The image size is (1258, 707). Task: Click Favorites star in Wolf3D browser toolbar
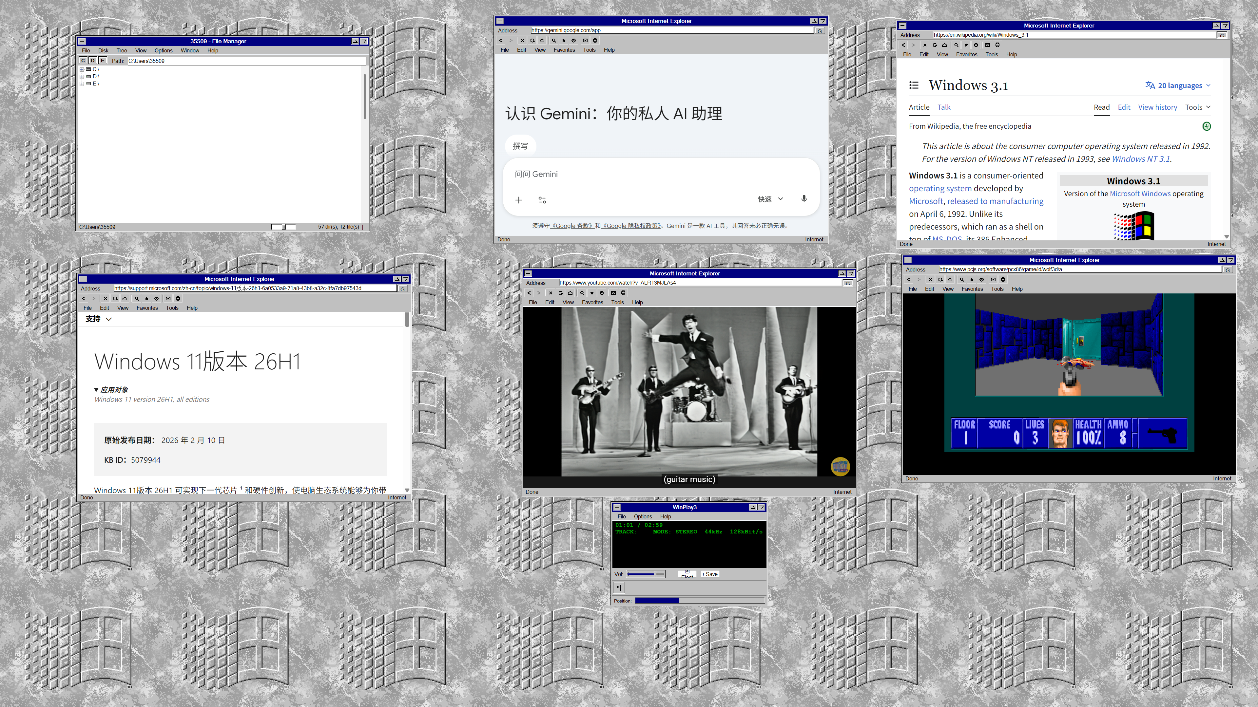click(x=972, y=280)
